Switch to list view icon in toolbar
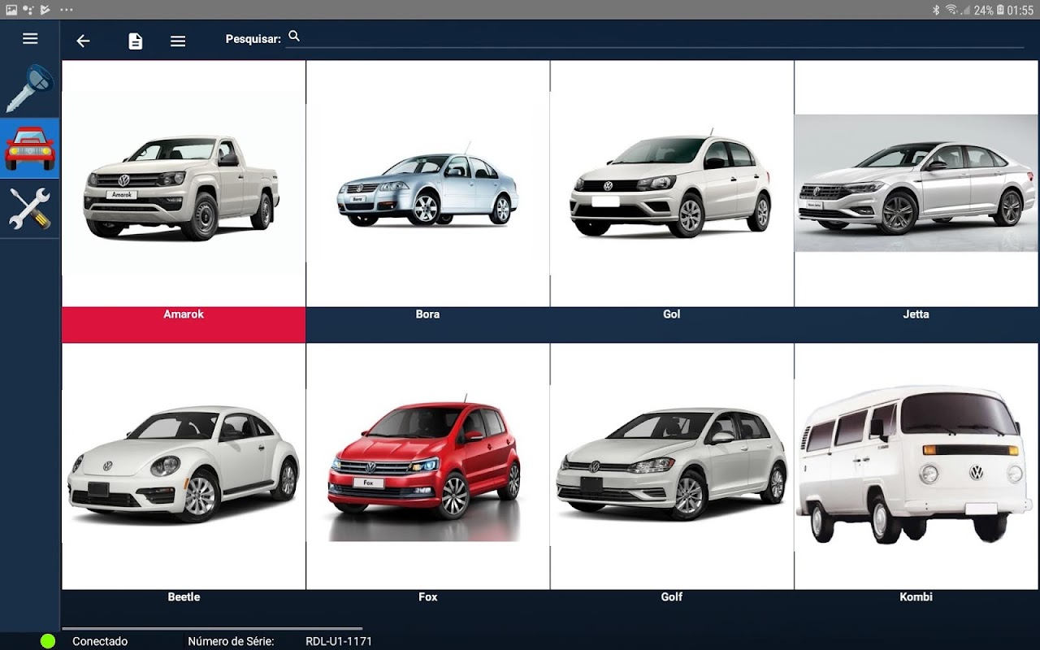The image size is (1040, 650). click(x=178, y=41)
